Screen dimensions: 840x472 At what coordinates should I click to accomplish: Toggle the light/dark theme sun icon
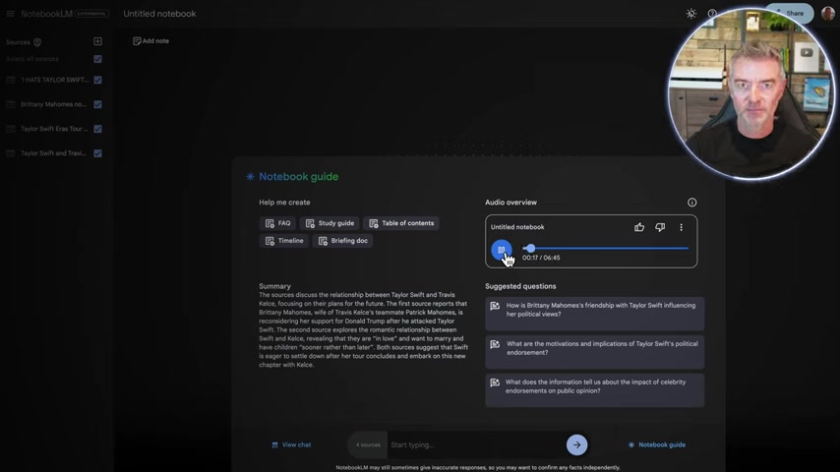click(x=691, y=14)
